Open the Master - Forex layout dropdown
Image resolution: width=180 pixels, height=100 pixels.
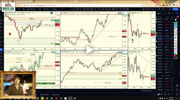151,9
